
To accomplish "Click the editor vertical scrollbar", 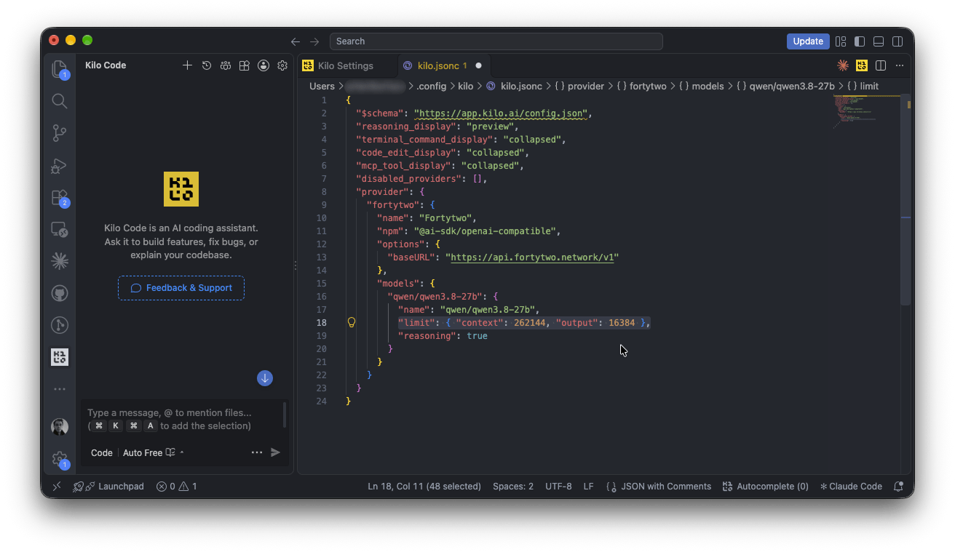I will click(x=906, y=199).
